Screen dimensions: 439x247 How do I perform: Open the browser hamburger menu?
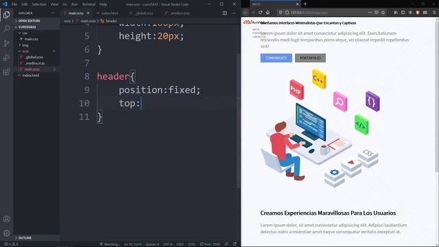(434, 12)
